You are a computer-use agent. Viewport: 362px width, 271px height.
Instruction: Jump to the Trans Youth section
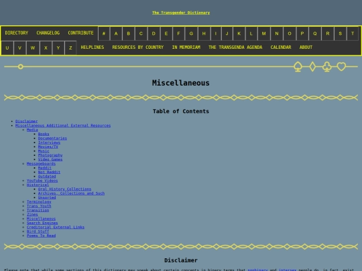[x=39, y=206]
